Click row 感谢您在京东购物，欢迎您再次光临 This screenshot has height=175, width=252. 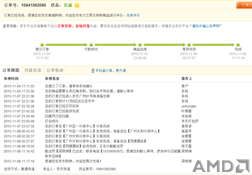click(x=73, y=161)
